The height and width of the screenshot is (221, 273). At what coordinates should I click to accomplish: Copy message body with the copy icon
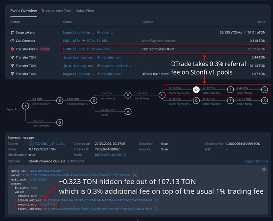(264, 169)
